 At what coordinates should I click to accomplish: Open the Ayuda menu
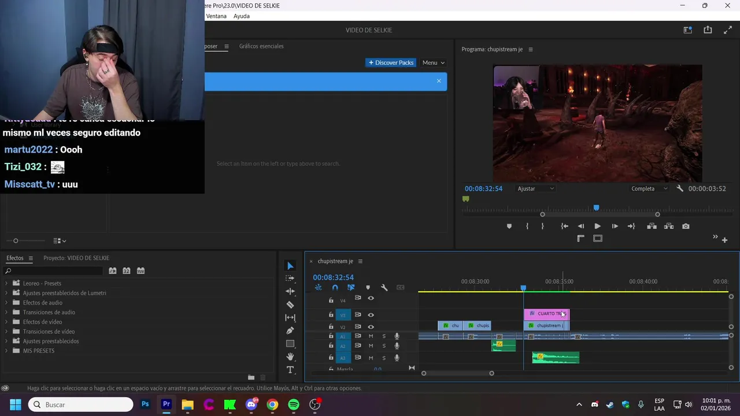point(242,16)
